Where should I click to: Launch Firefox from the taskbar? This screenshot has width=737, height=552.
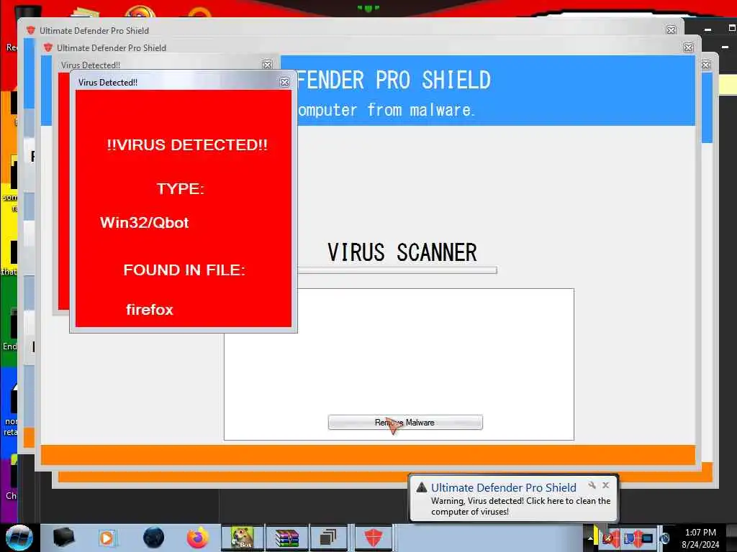tap(198, 538)
